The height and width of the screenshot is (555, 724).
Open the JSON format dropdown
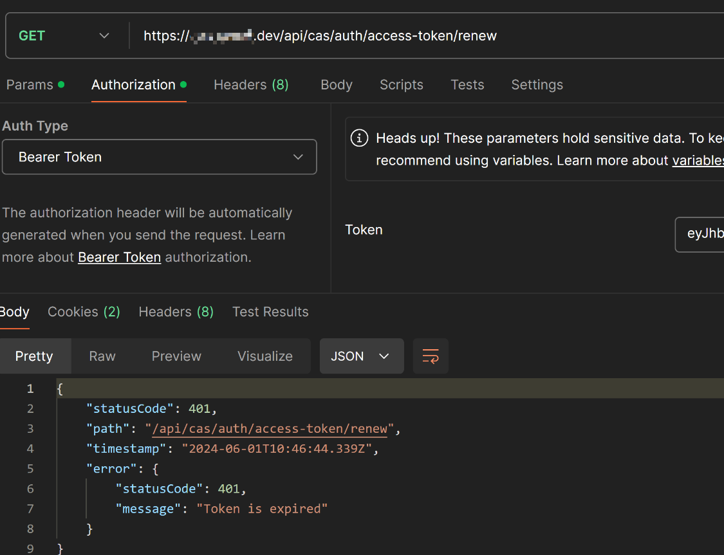(x=362, y=356)
